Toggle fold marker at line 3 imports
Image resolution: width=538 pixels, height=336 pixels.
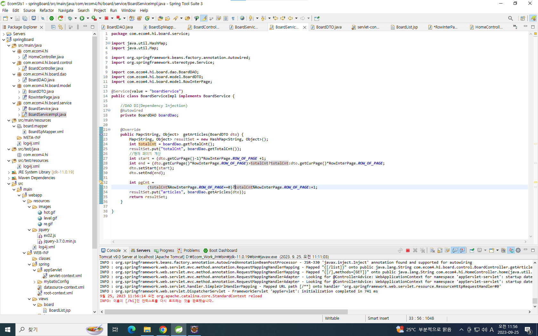pos(109,43)
